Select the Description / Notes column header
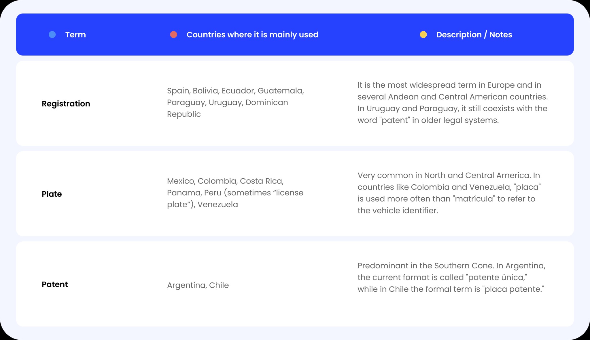 coord(474,35)
